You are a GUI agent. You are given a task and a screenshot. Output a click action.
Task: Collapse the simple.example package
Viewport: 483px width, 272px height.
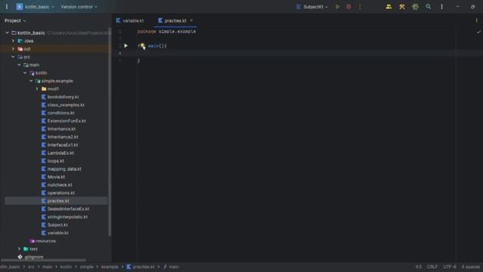[x=31, y=81]
